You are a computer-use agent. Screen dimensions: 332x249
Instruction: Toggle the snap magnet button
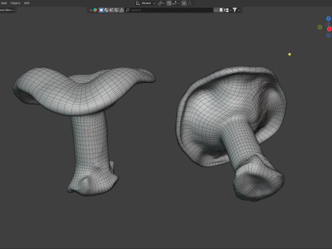(x=169, y=3)
